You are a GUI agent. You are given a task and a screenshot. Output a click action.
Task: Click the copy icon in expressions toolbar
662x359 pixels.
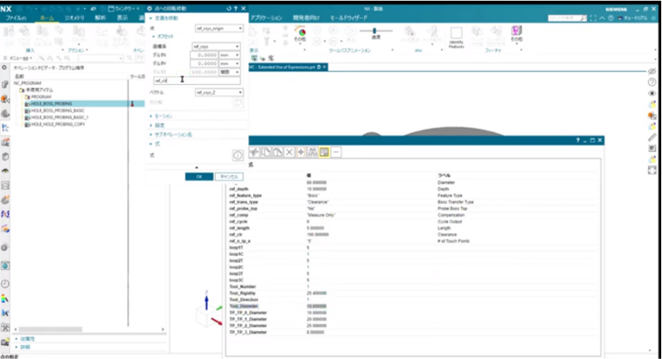266,152
